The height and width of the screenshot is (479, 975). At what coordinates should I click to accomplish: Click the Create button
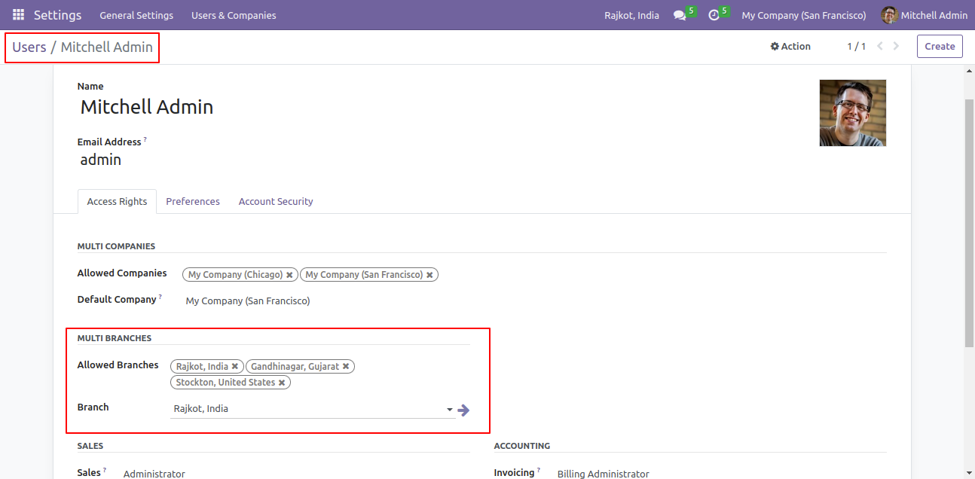[940, 46]
